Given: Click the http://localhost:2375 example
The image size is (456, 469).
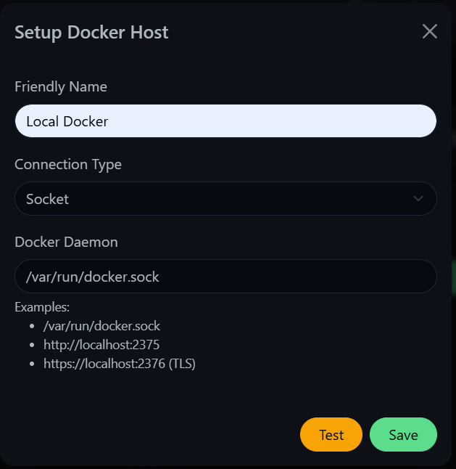Looking at the screenshot, I should tap(101, 345).
